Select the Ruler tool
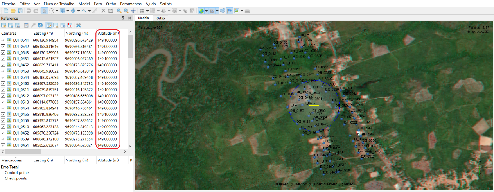The height and width of the screenshot is (192, 494). (x=95, y=11)
